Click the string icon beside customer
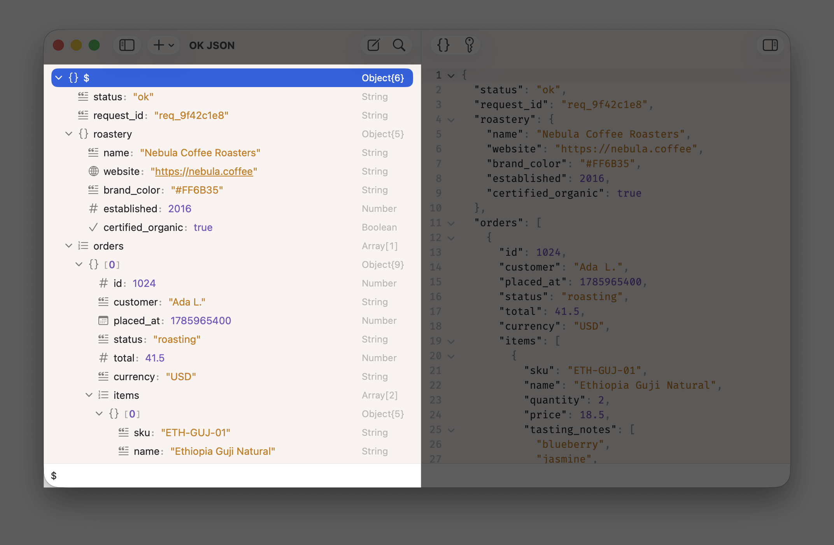This screenshot has height=545, width=834. pyautogui.click(x=103, y=302)
